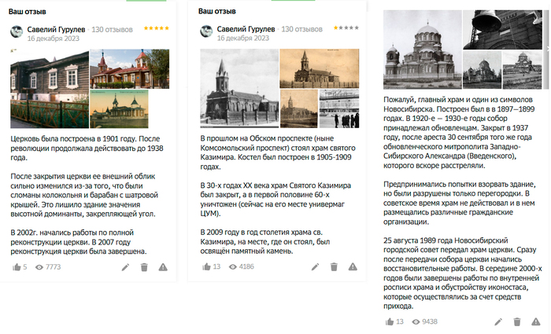Open 130 отзывов link in first review
This screenshot has width=551, height=334.
pyautogui.click(x=112, y=30)
